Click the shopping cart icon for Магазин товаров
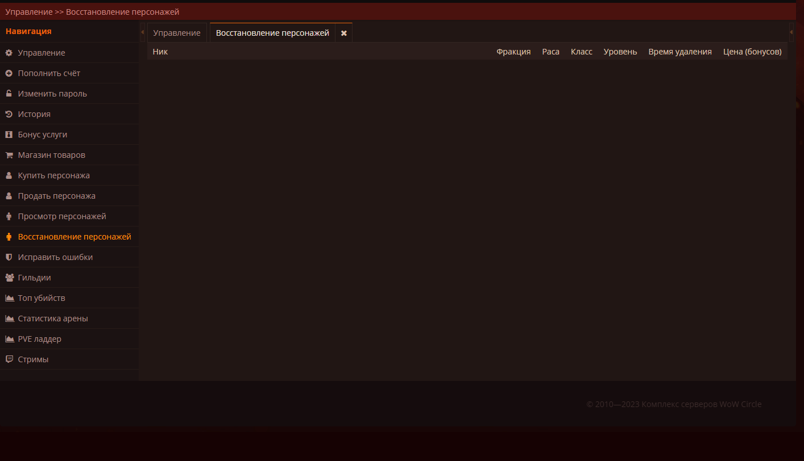The width and height of the screenshot is (804, 461). [x=9, y=155]
